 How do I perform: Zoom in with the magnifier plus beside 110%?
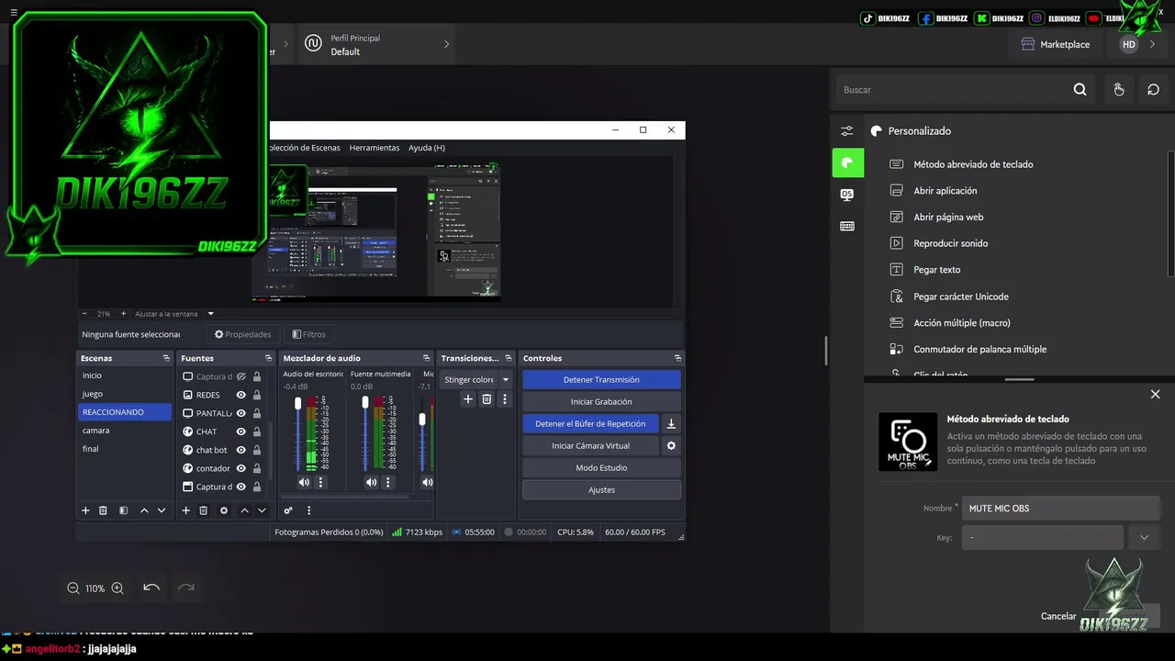coord(117,588)
